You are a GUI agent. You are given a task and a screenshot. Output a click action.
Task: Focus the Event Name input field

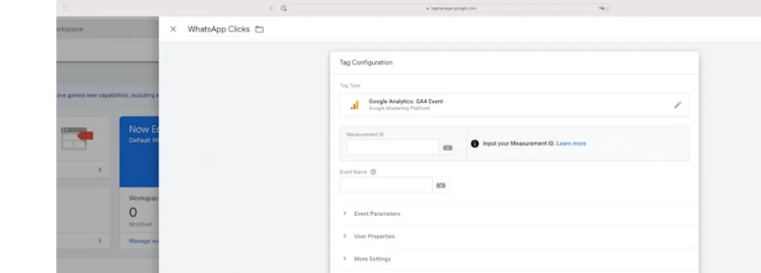coord(386,184)
